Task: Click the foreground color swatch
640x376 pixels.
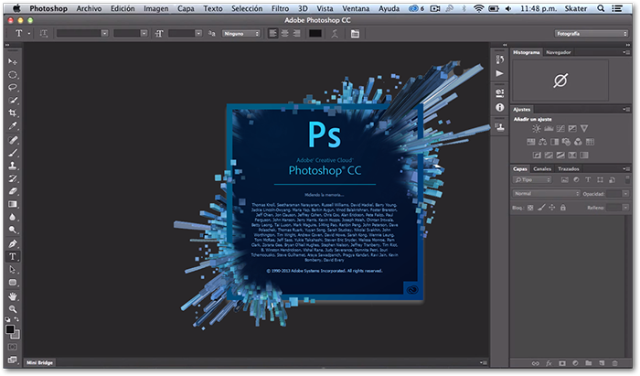Action: coord(10,329)
